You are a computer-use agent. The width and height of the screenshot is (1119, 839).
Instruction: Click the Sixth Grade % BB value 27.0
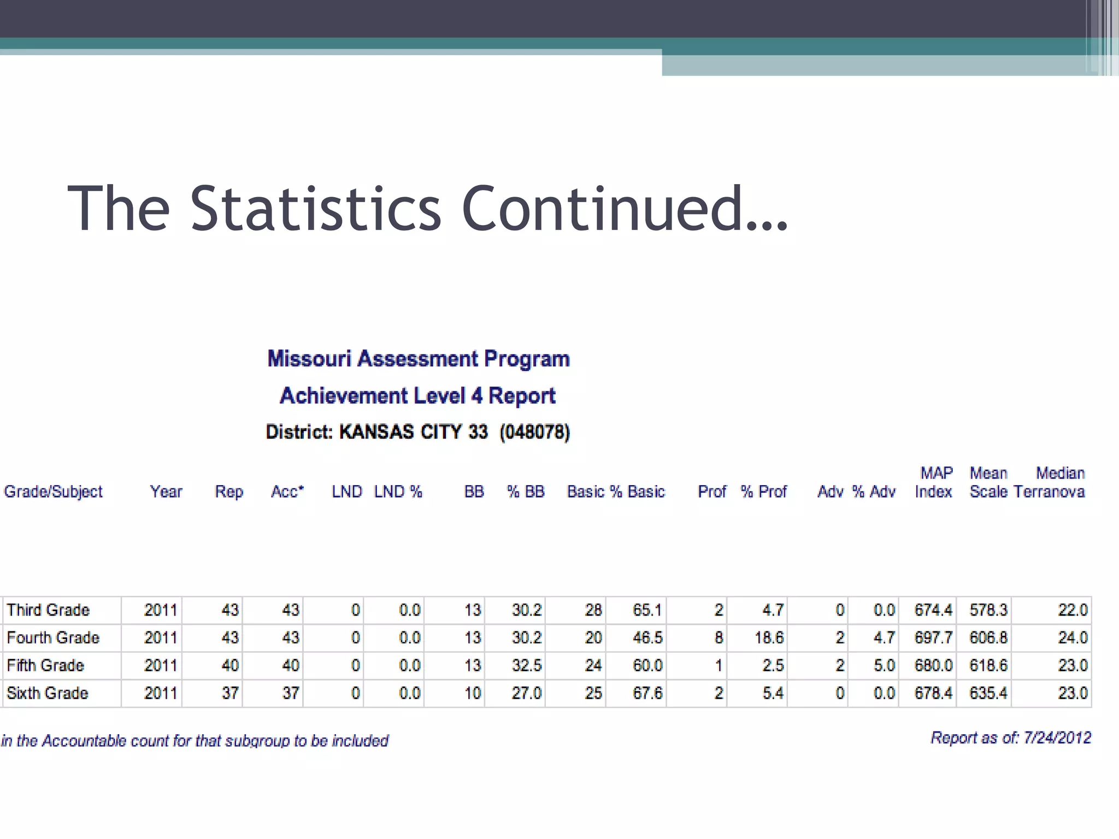point(527,694)
